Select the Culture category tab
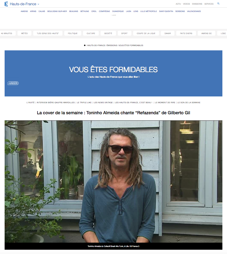227x254 pixels. click(x=91, y=33)
